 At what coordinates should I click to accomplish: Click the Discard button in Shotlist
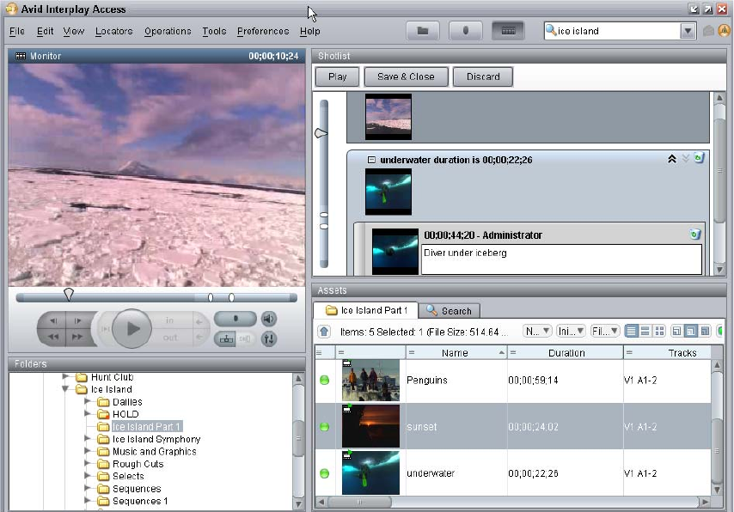tap(483, 76)
